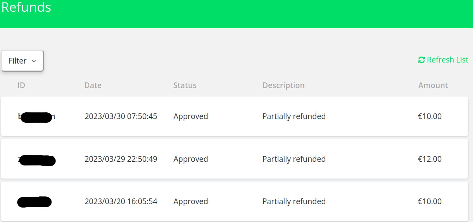The height and width of the screenshot is (222, 473).
Task: Open the Filter dropdown
Action: (22, 60)
